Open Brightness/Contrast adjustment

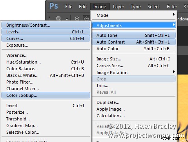coord(46,25)
